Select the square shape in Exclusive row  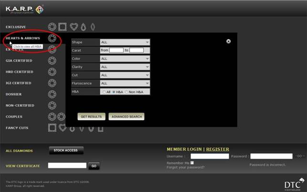[62, 27]
